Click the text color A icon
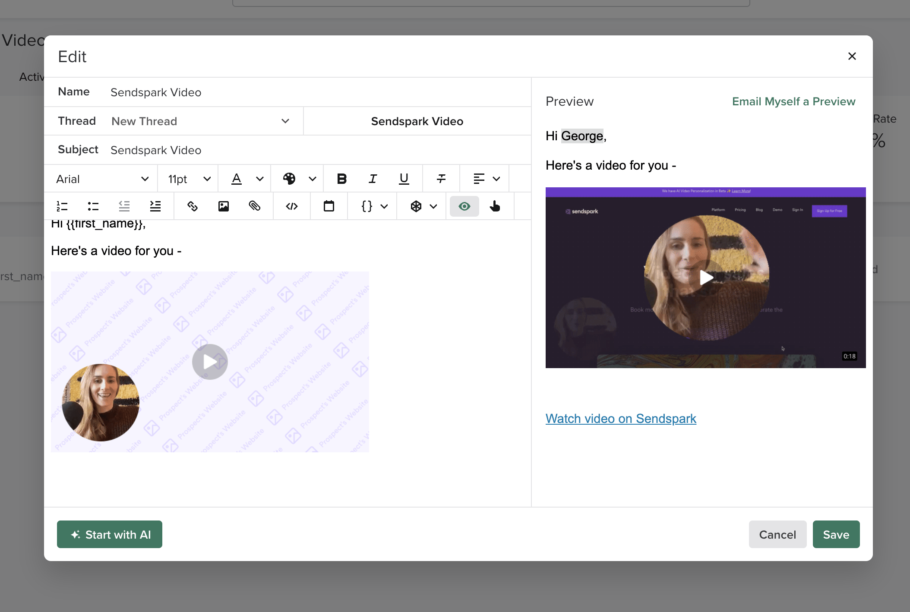The image size is (910, 612). click(237, 179)
